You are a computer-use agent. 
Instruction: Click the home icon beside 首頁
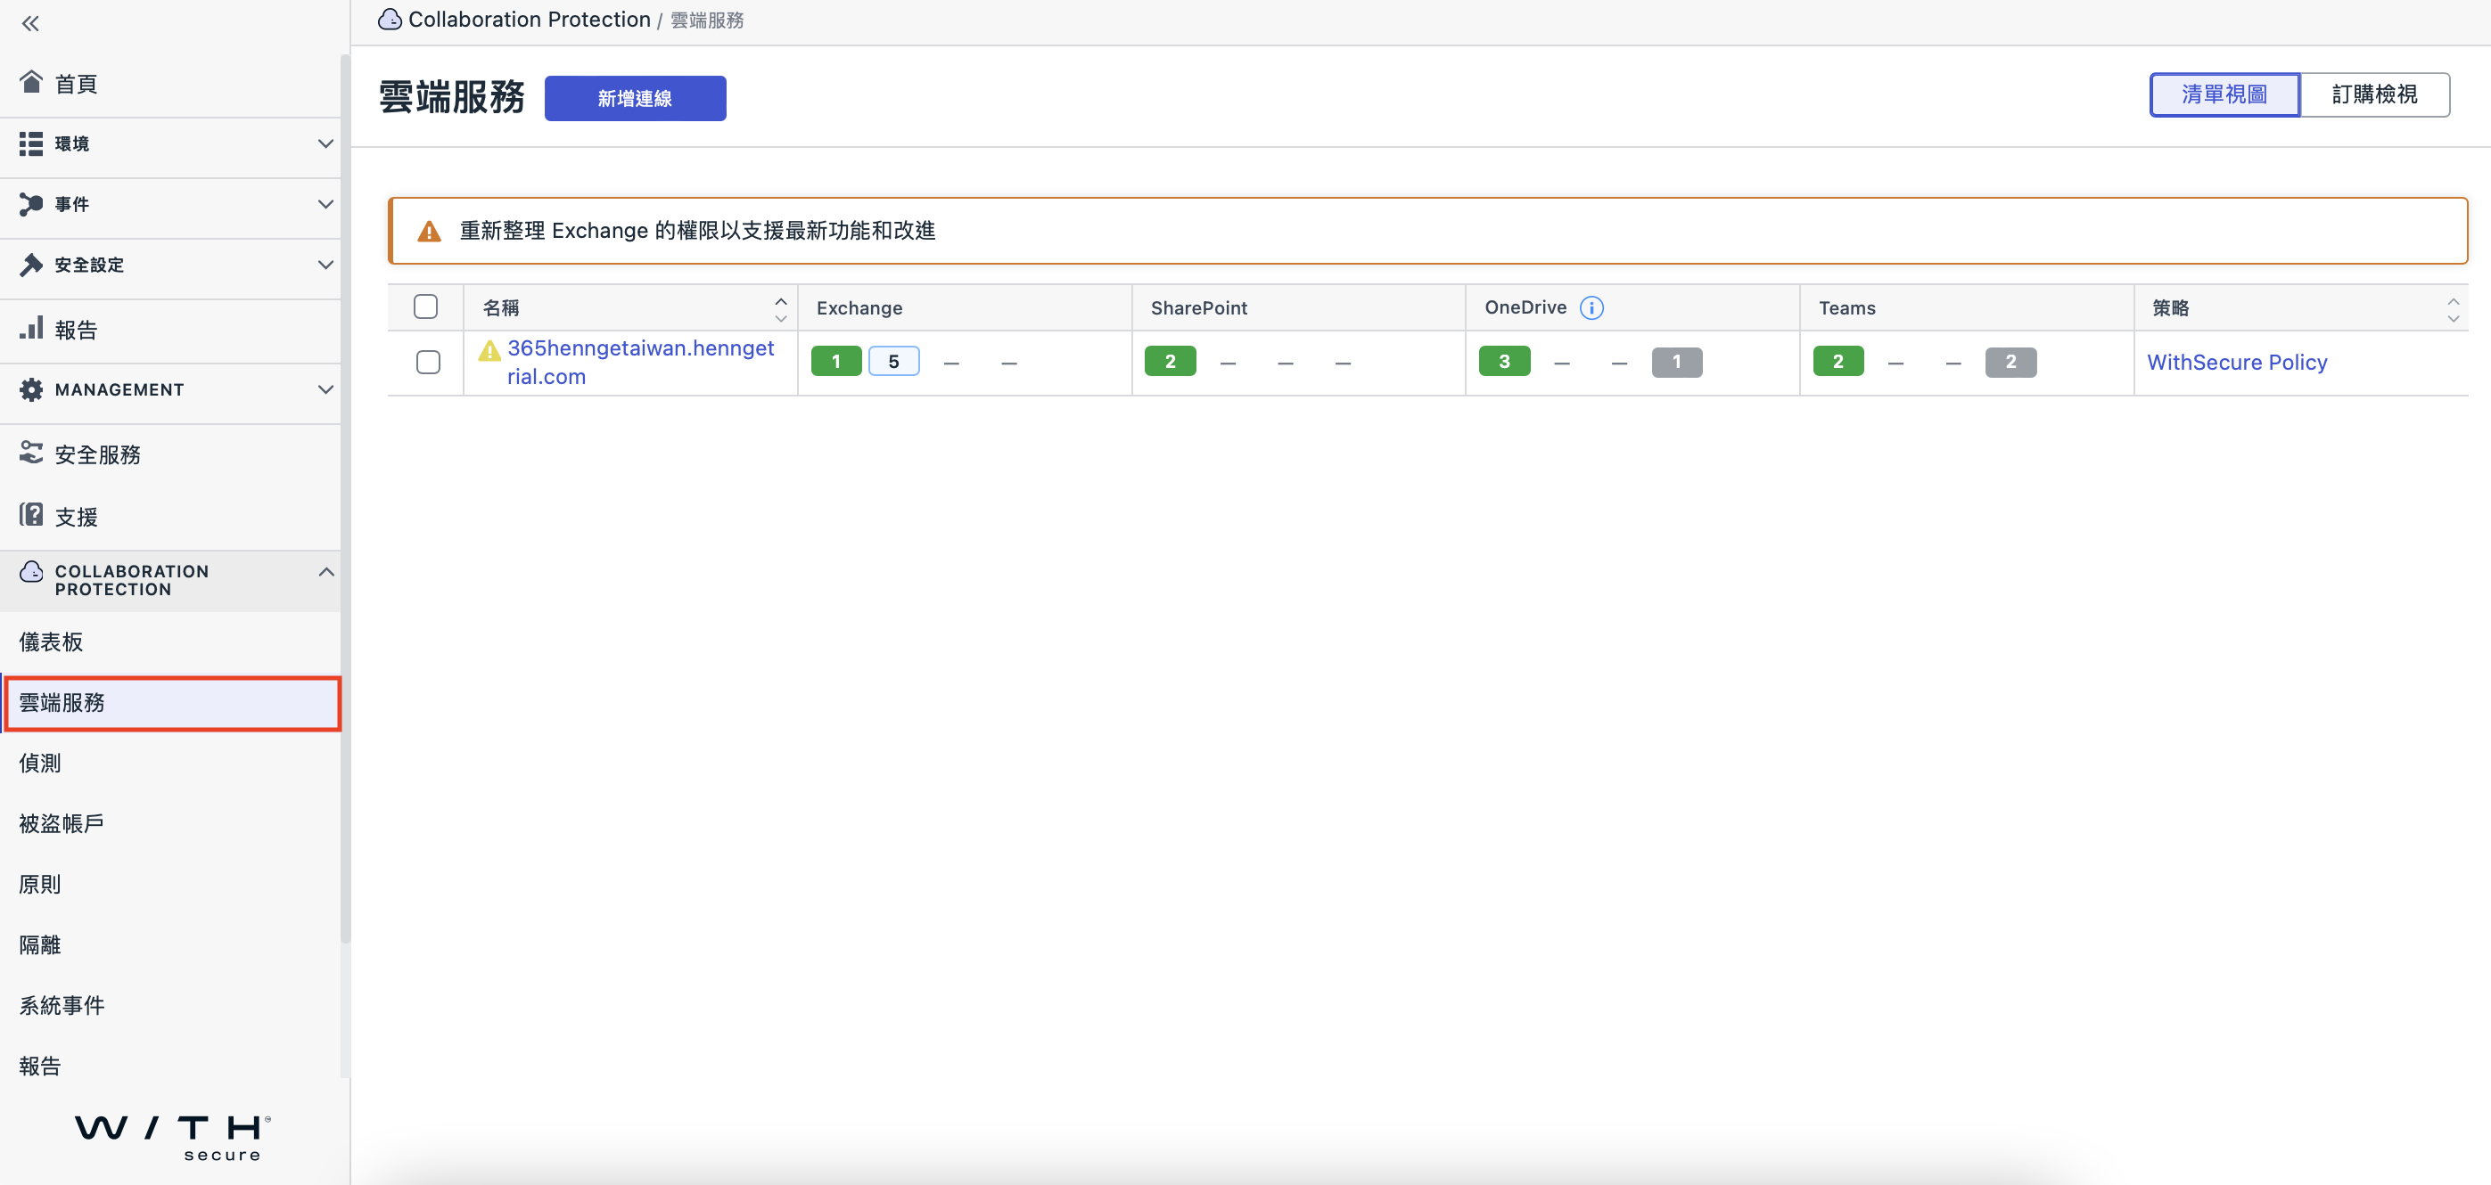click(31, 82)
